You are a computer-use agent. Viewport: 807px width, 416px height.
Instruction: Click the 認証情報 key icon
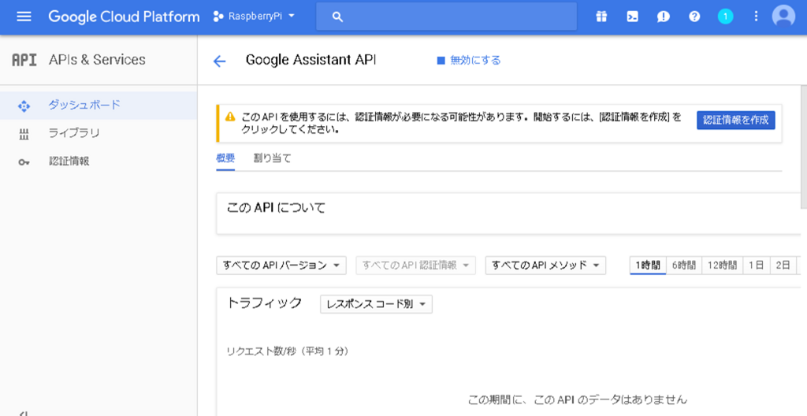(24, 162)
